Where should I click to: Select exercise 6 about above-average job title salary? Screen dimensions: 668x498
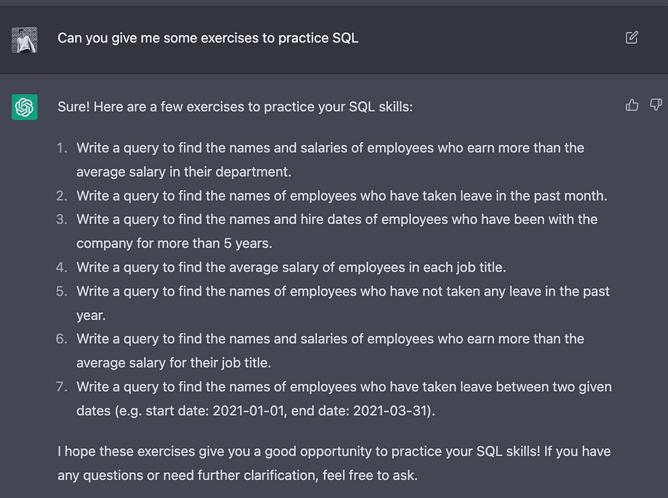330,350
